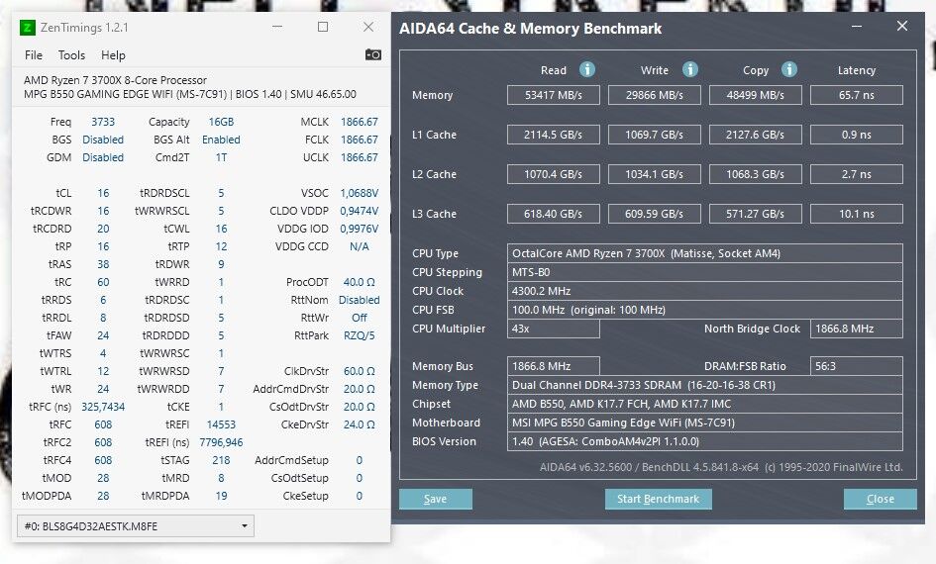Minimize the AIDA64 benchmark window

(x=857, y=27)
